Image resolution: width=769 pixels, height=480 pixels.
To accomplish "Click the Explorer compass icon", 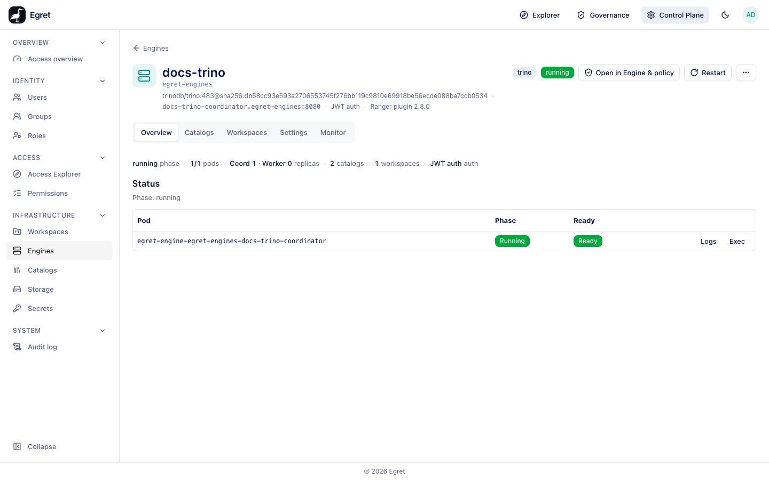I will [524, 15].
